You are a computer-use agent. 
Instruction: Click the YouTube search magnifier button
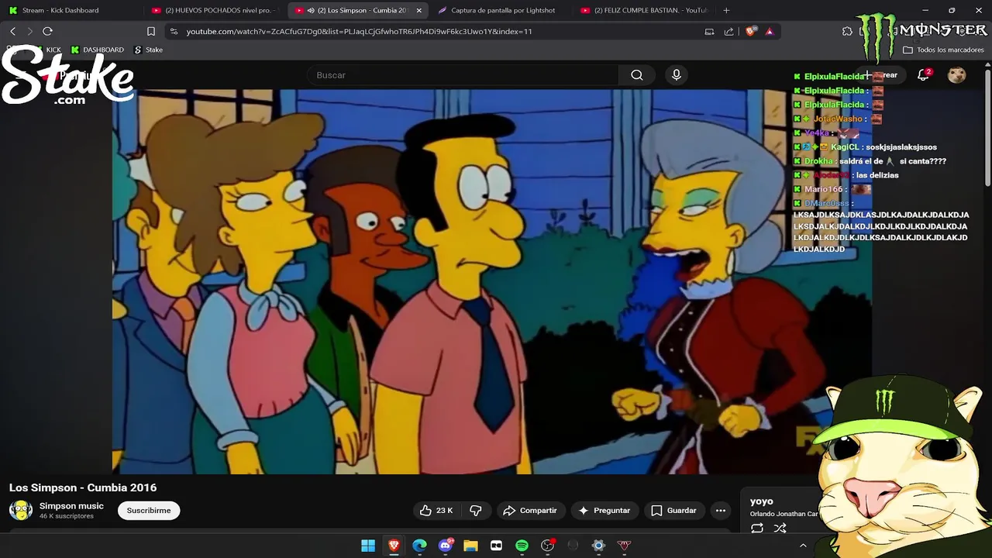point(637,75)
